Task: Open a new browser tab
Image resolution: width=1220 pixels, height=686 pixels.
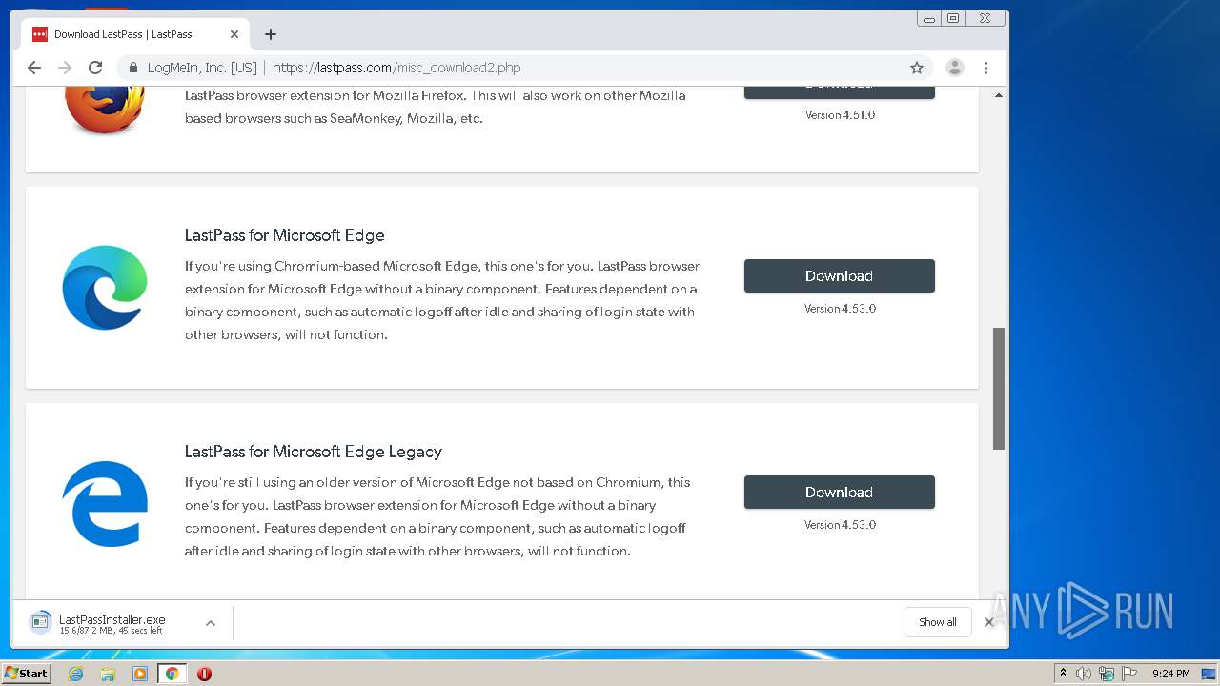Action: click(x=271, y=34)
